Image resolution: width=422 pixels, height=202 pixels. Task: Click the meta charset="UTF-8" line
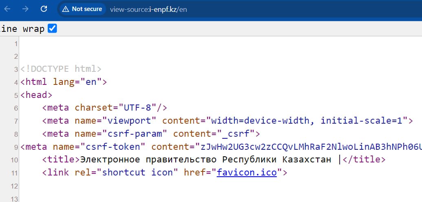pyautogui.click(x=104, y=108)
